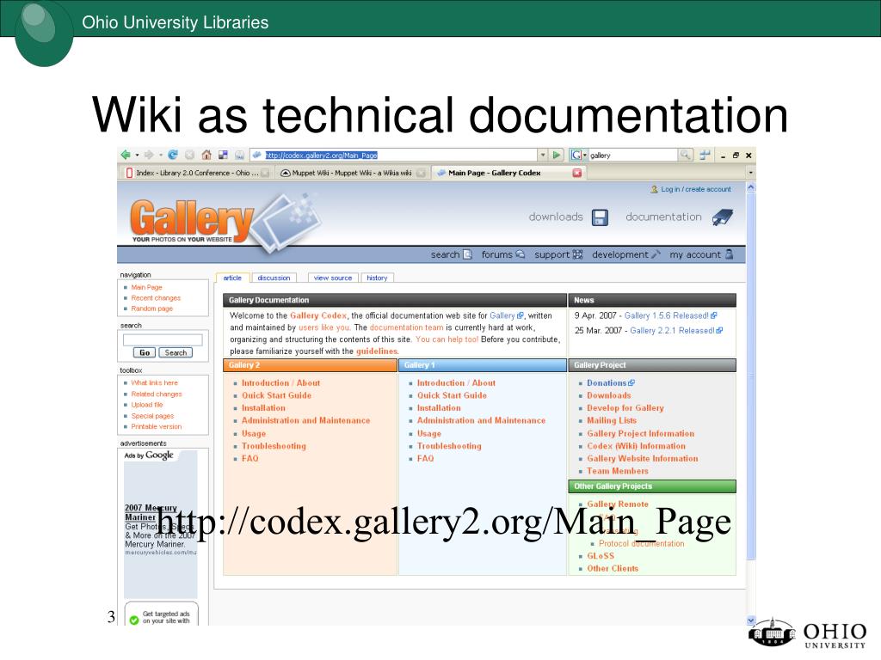Click the site favicon beside the URL

pos(256,155)
